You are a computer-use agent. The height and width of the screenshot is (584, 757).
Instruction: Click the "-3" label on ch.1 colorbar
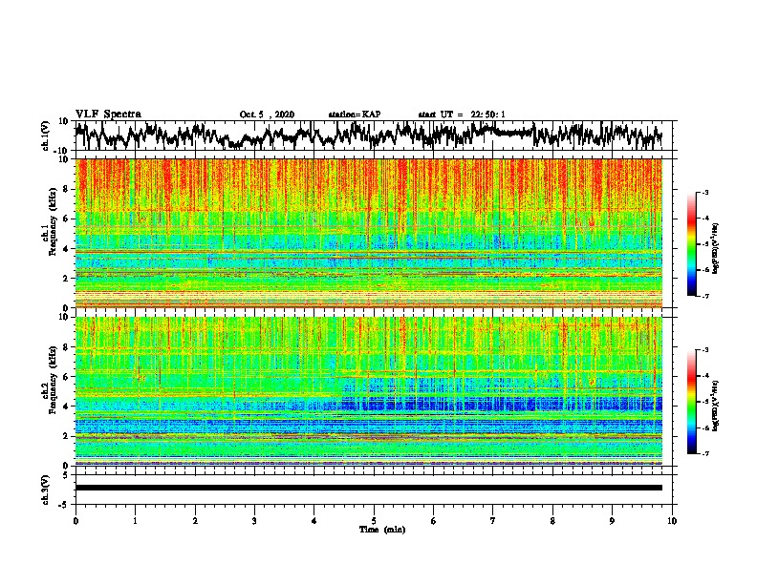[705, 192]
